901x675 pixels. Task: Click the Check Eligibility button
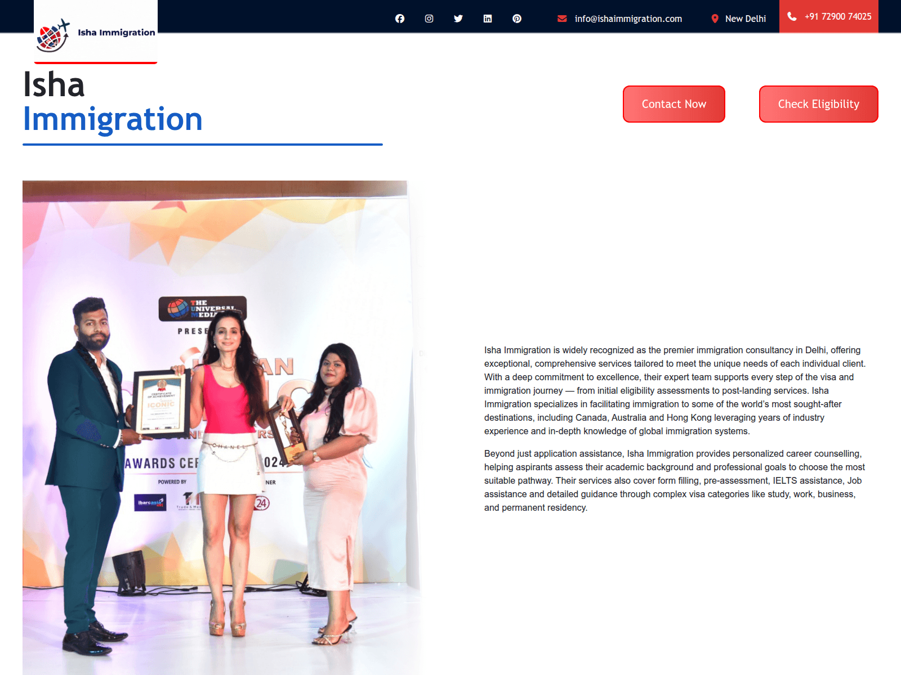819,104
